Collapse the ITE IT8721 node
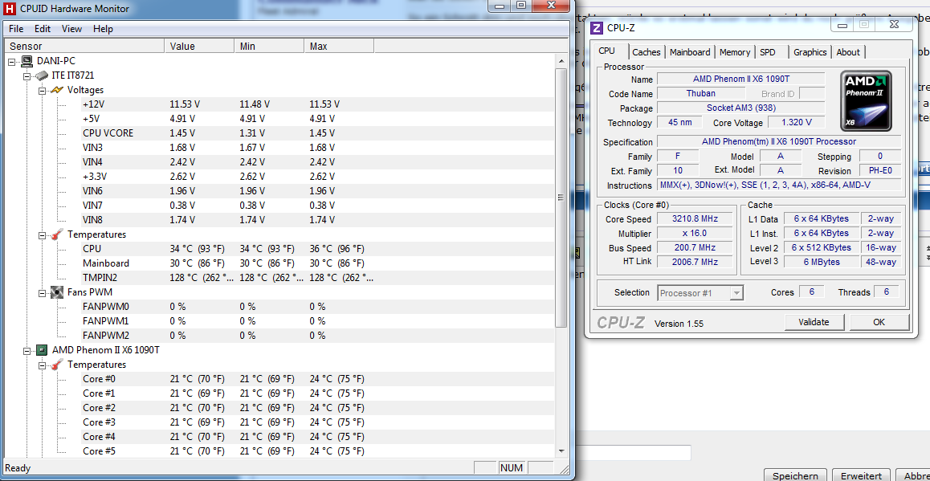 coord(27,76)
